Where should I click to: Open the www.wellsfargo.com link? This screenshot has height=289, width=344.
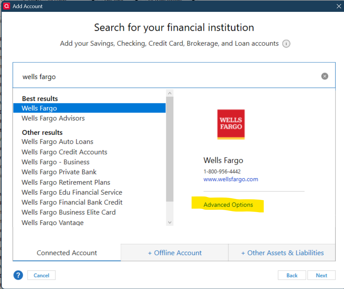231,179
